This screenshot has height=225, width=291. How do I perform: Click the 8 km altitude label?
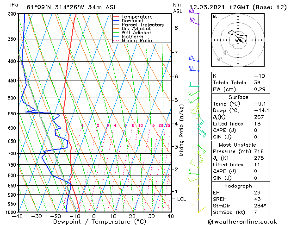176,28
